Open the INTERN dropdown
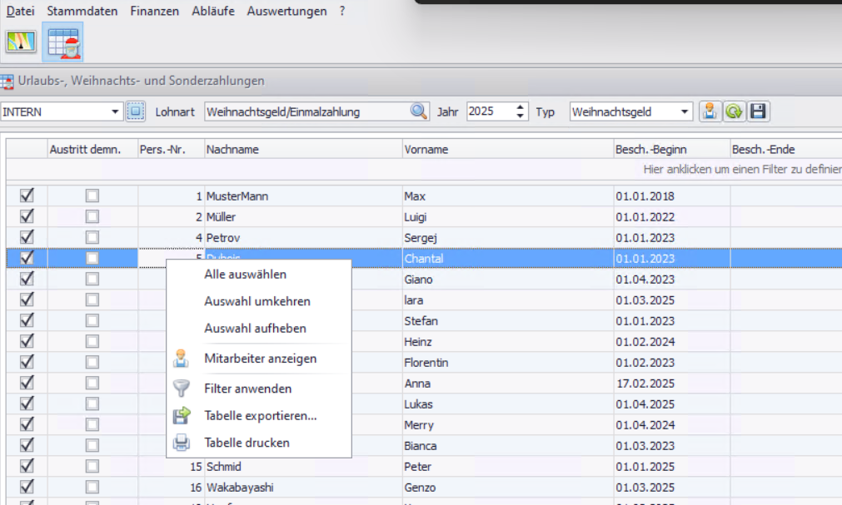 [114, 111]
